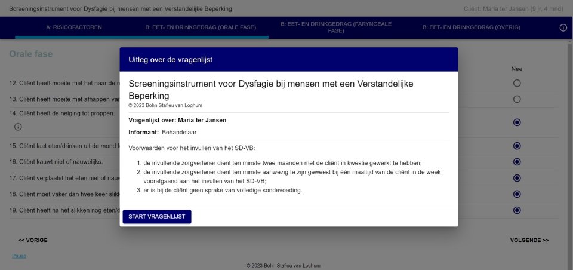Screen dimensions: 573x270
Task: Select 'Nee' radio for question 19
Action: 517,210
